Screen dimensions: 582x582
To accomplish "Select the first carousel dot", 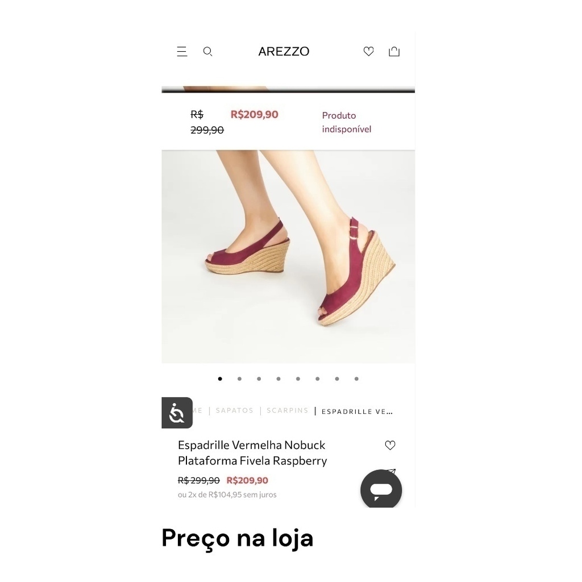I will tap(220, 379).
